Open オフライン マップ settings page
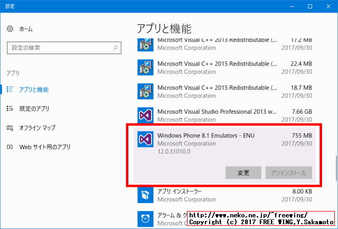The width and height of the screenshot is (338, 229). point(37,128)
